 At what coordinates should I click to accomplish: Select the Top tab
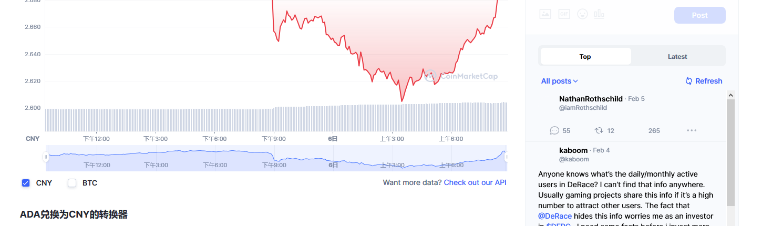[x=585, y=56]
